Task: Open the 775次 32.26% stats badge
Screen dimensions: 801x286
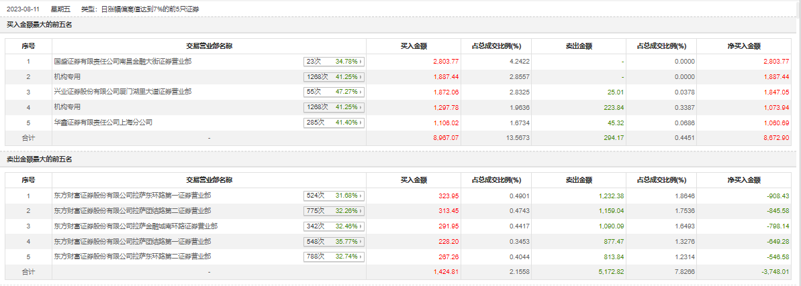Action: point(334,211)
